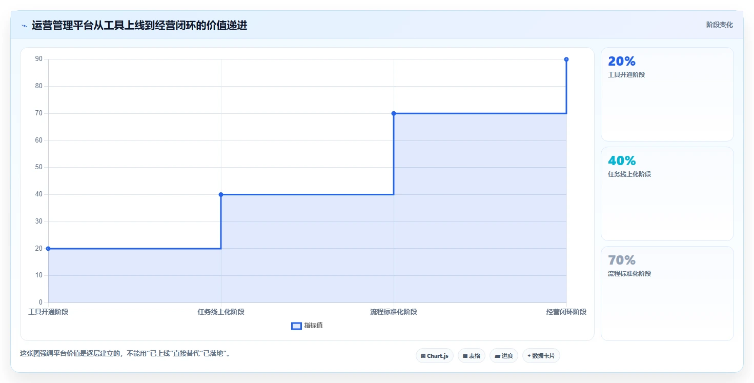This screenshot has width=754, height=383.
Task: Click the Chart.js tag pill
Action: [434, 356]
